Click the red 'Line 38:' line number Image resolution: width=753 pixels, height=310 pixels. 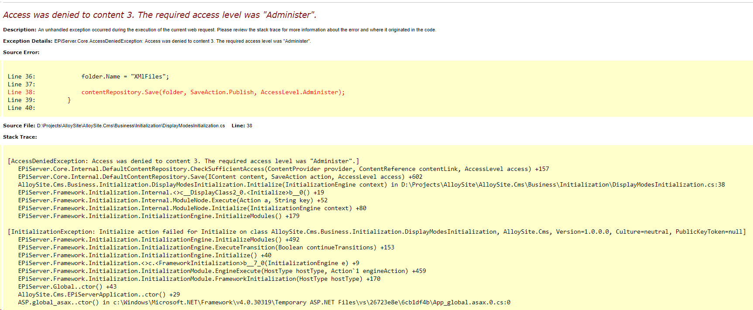(21, 92)
